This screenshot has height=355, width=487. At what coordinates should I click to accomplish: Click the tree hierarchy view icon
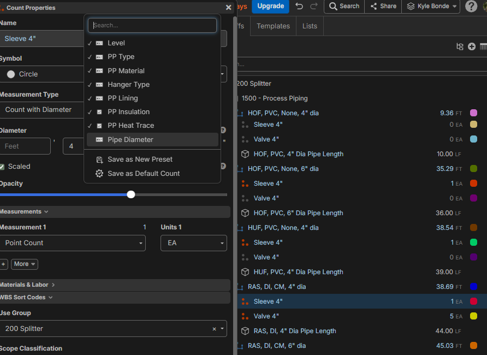pos(460,47)
